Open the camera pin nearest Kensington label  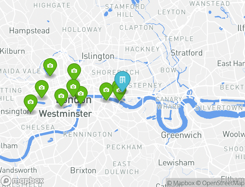click(x=30, y=103)
